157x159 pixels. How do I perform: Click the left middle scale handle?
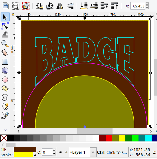(19, 73)
